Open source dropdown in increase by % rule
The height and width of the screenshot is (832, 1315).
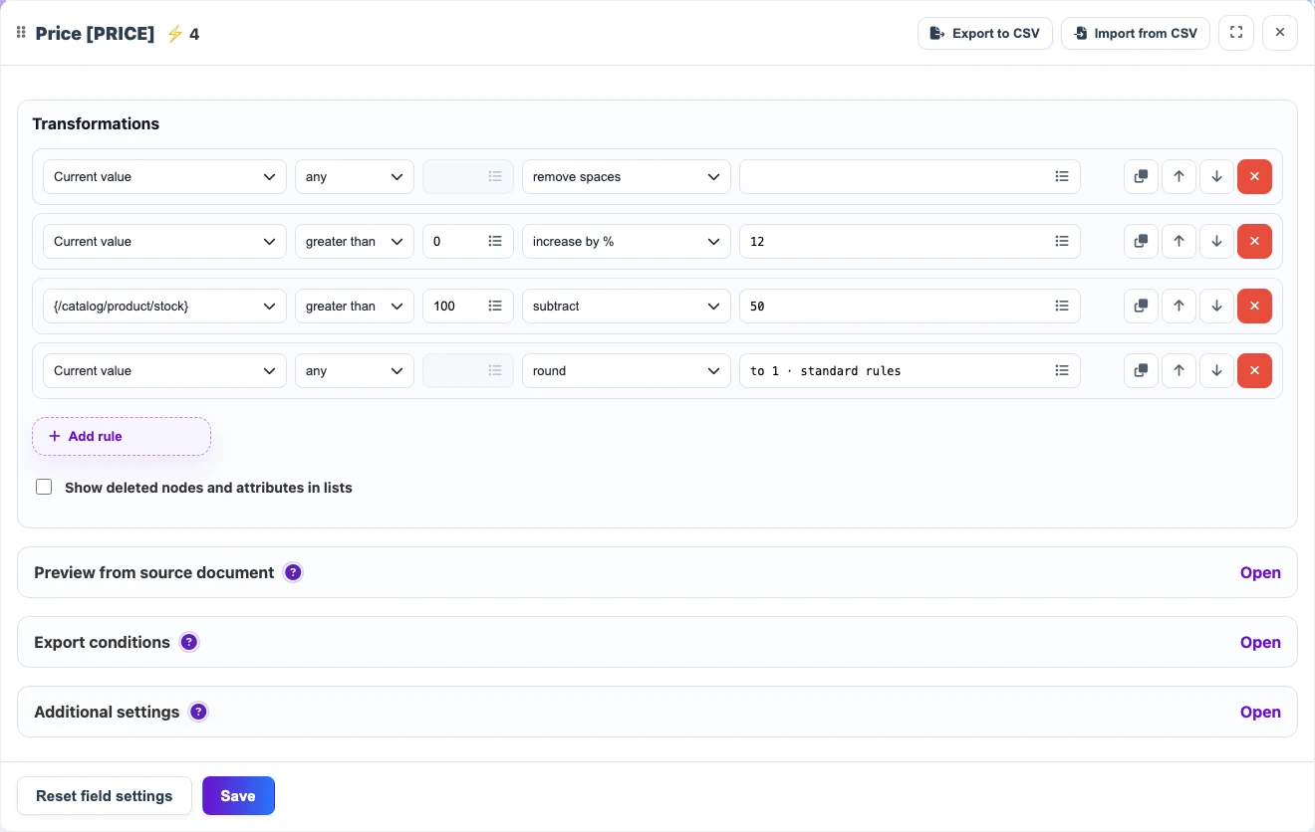click(164, 241)
